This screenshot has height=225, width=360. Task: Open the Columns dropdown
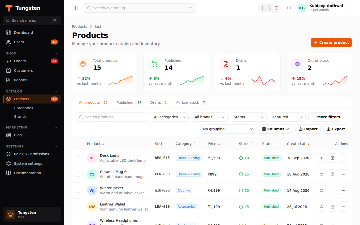[276, 129]
